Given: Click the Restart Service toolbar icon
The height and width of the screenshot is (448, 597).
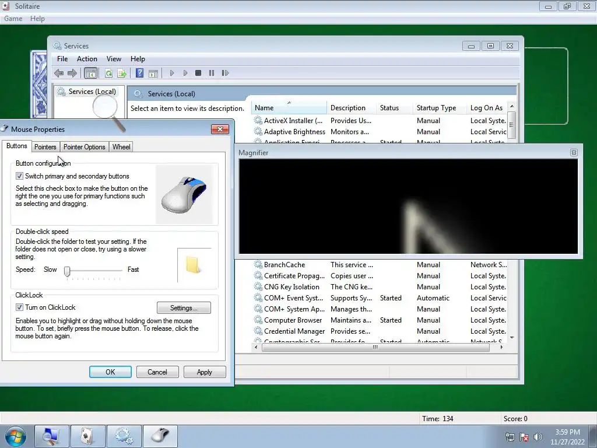Looking at the screenshot, I should pos(225,73).
